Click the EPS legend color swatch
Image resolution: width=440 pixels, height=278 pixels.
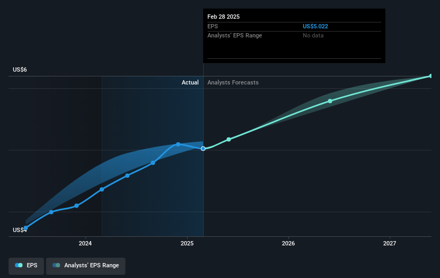(19, 265)
